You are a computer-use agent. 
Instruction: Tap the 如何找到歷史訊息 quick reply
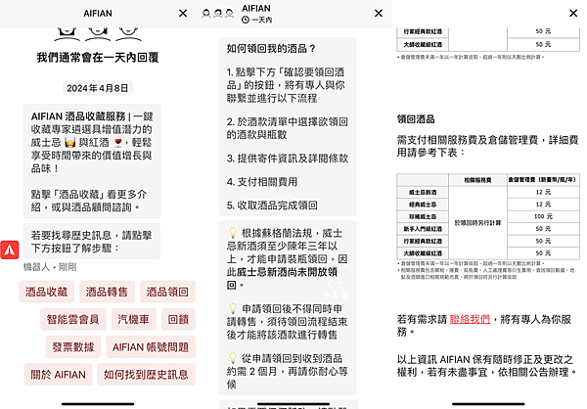(146, 375)
